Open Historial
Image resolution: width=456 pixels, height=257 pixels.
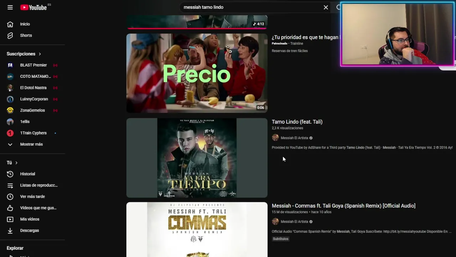point(27,174)
